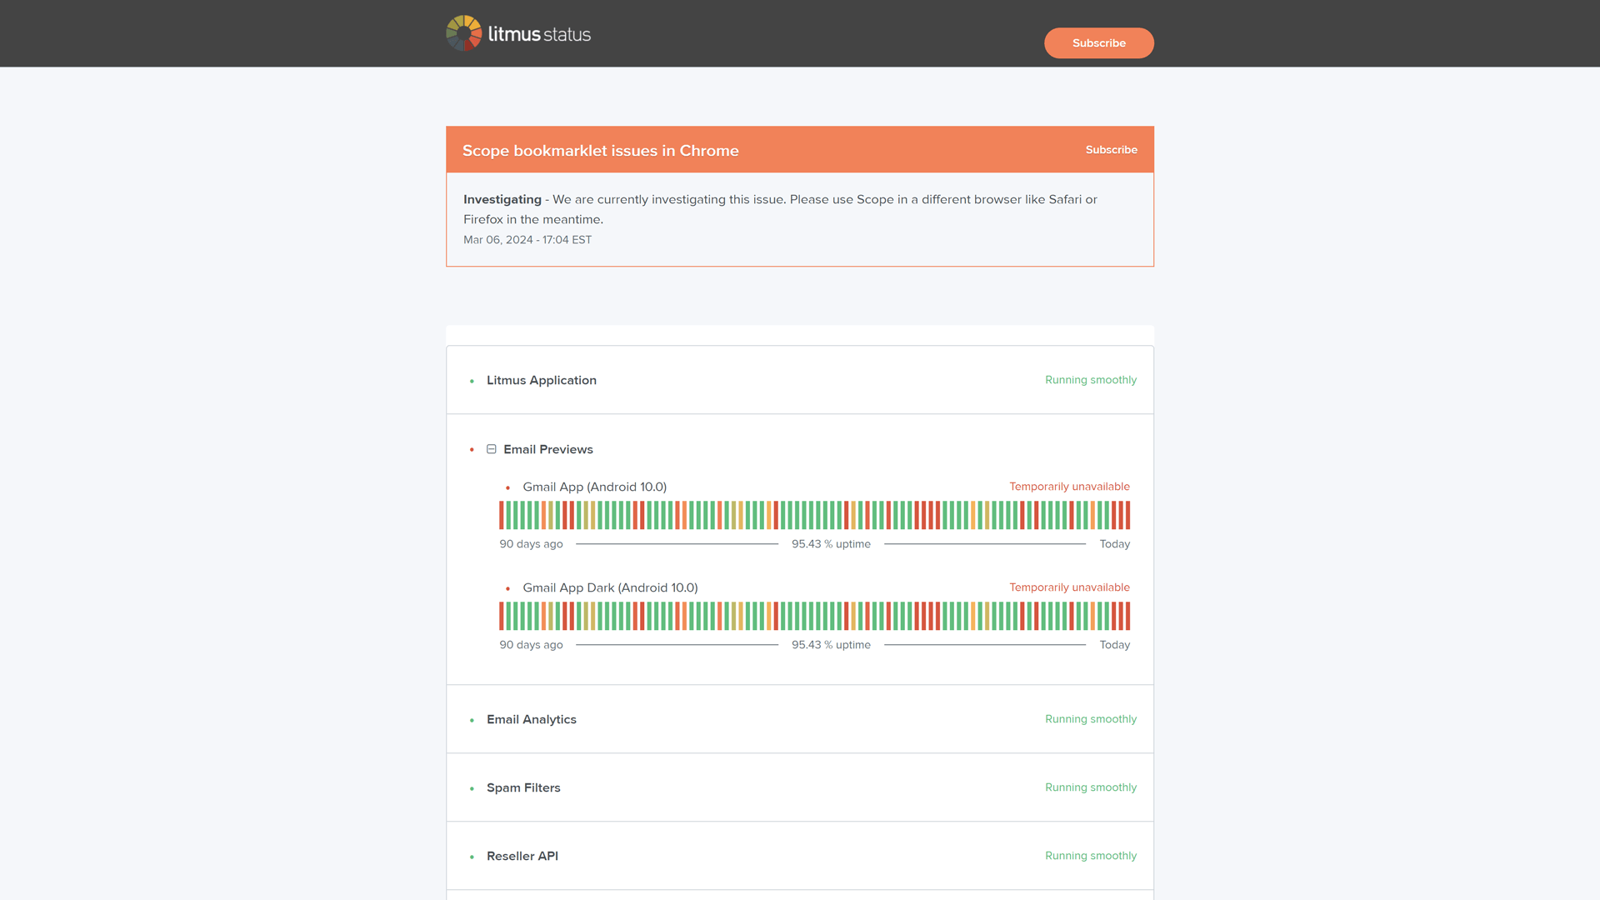Open the Scope bookmarklet incident title
Screen dimensions: 1600x900
pyautogui.click(x=600, y=151)
